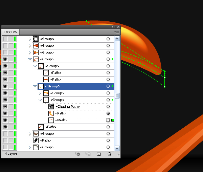203x172 pixels.
Task: Click the gray arc Group thumbnail
Action: coord(36,147)
